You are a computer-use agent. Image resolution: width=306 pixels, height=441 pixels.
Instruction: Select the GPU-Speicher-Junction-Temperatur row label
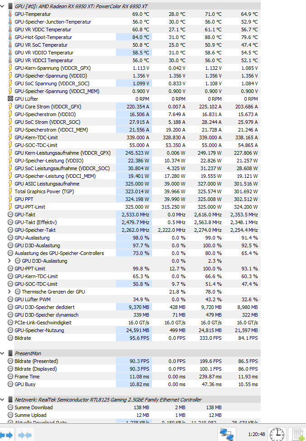coord(53,22)
